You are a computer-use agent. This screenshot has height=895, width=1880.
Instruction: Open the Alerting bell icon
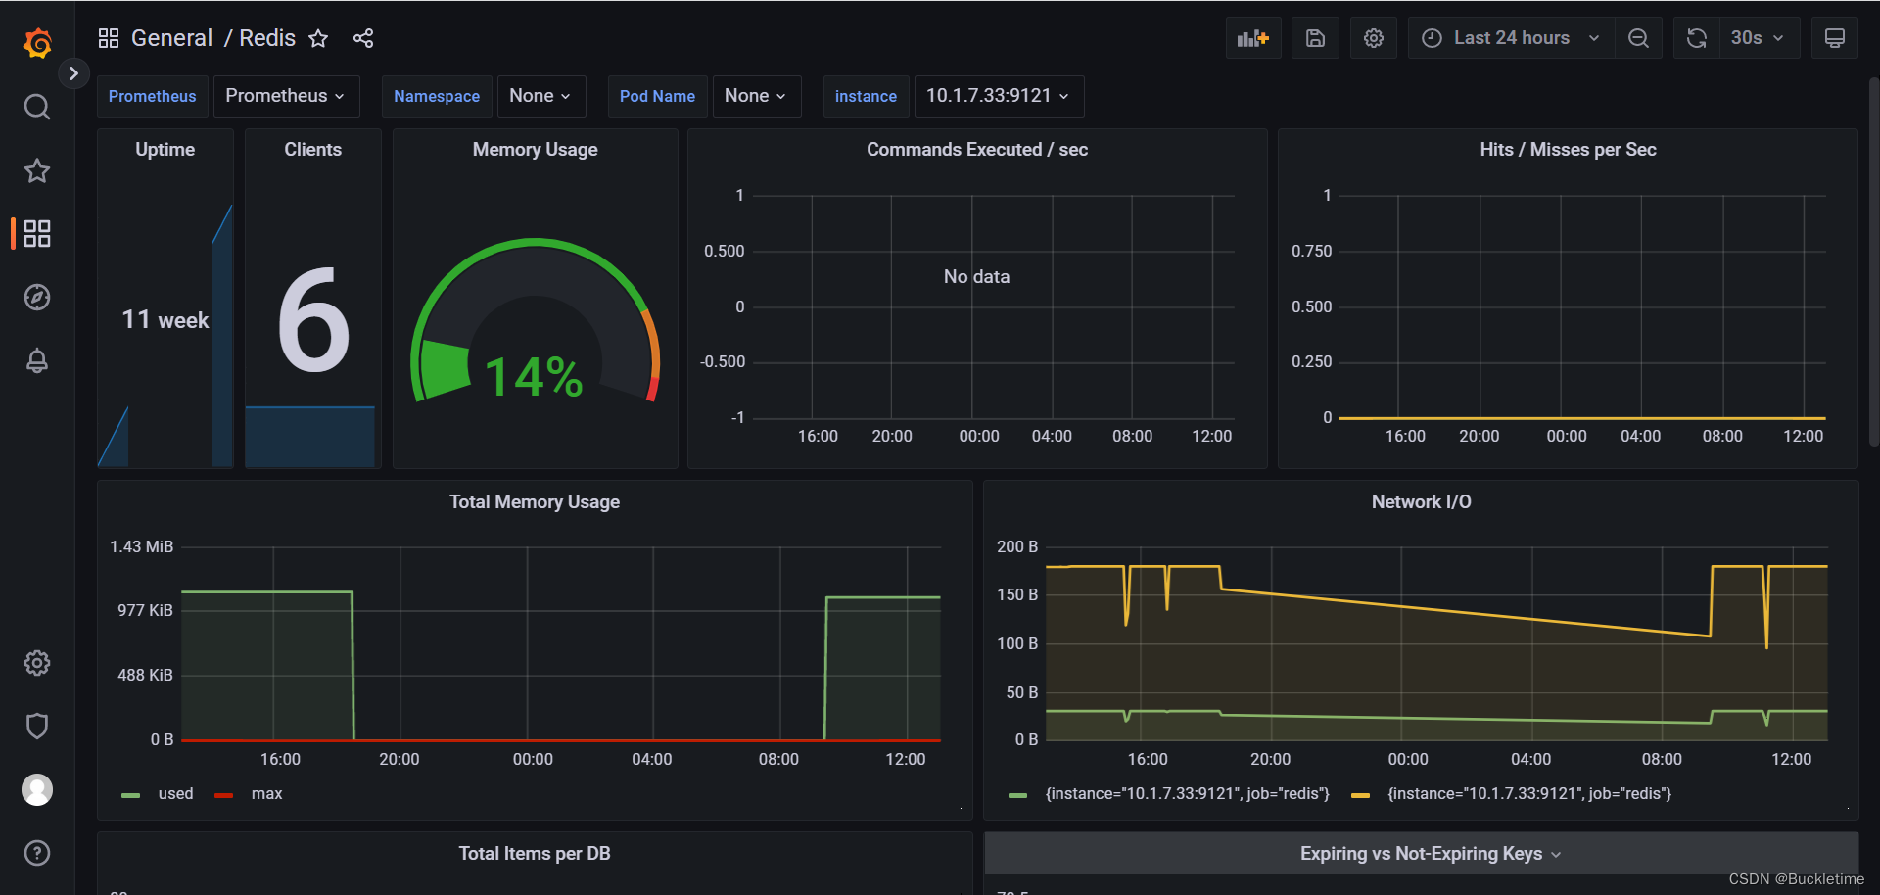click(x=37, y=360)
